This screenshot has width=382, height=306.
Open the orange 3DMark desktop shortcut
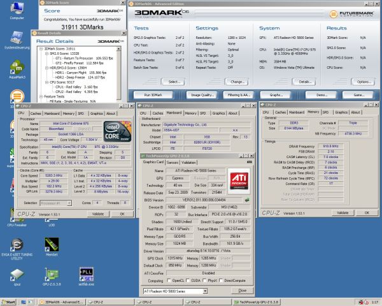pos(17,96)
